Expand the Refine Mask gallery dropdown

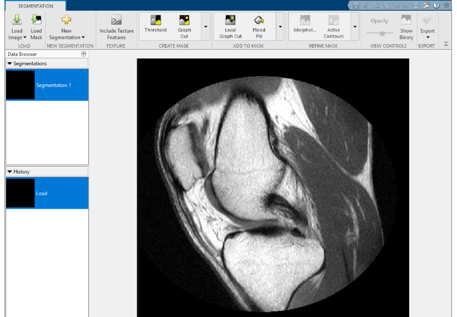[355, 27]
